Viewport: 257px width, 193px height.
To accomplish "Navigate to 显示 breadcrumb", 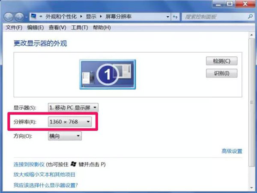I will pos(91,17).
